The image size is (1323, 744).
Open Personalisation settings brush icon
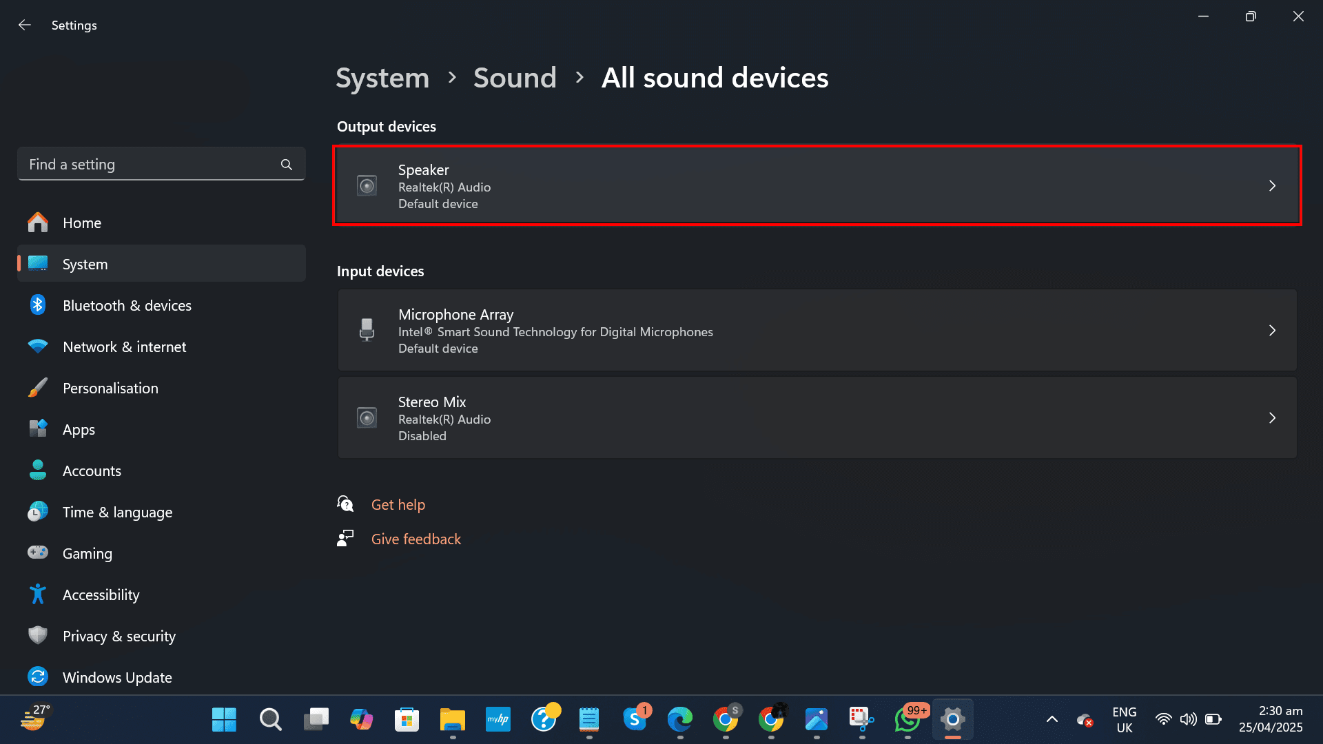tap(38, 388)
